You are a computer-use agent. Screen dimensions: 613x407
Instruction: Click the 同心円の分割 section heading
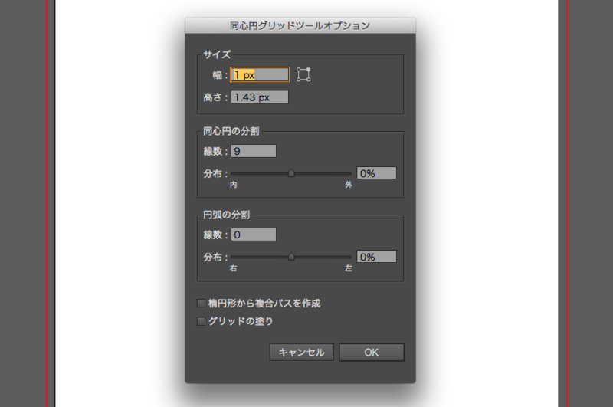[231, 131]
